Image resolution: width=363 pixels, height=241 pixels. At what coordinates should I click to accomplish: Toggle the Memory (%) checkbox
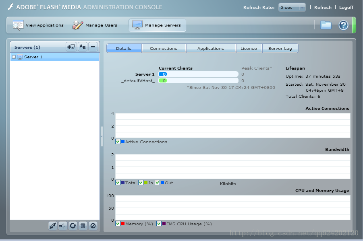(x=118, y=223)
